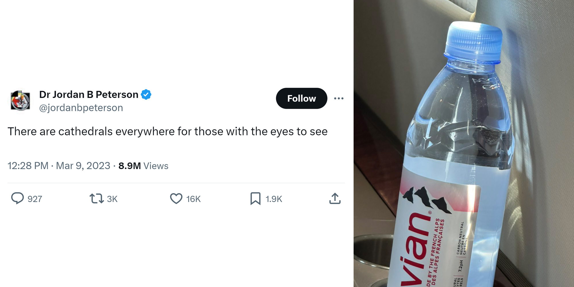Click the blue verified badge
Viewport: 574px width, 287px height.
146,94
